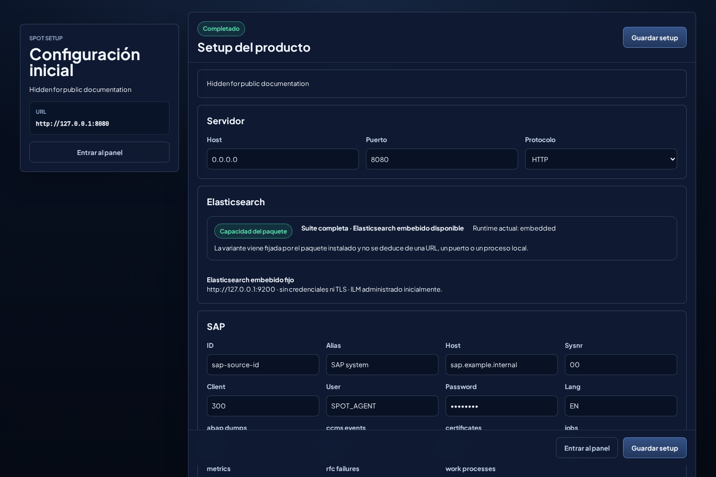Screen dimensions: 716x477
Task: Click the User field SPOT_AGENT
Action: pos(382,406)
